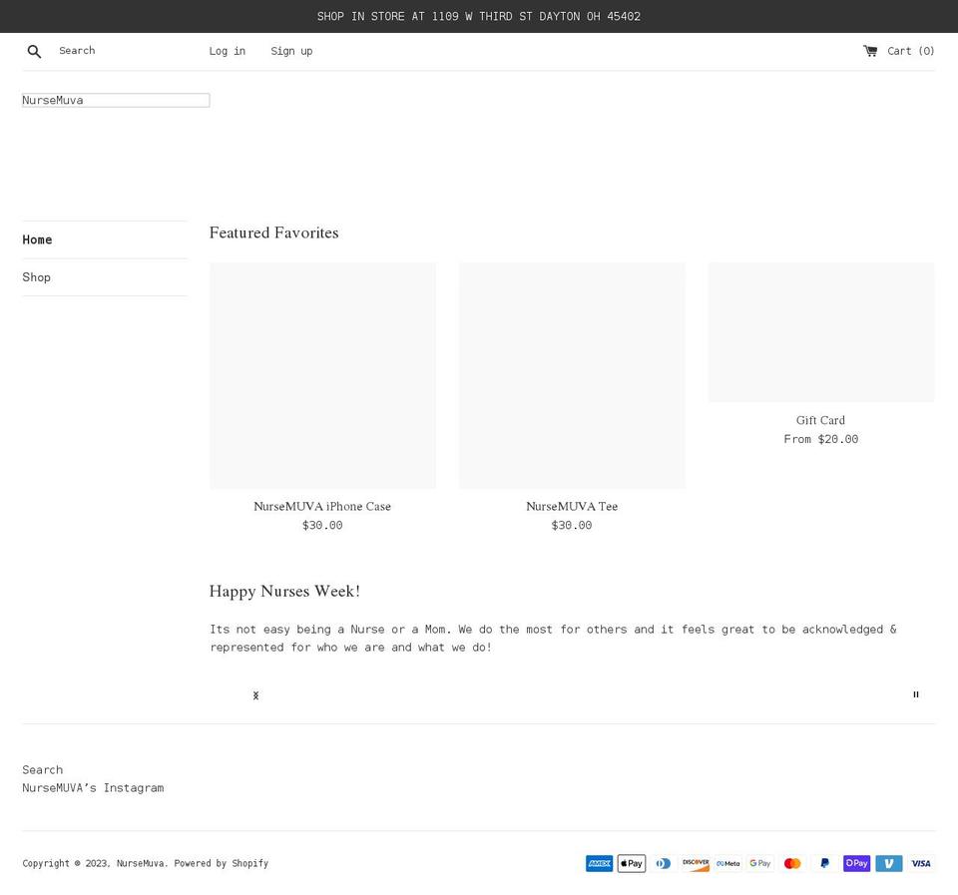
Task: Select the PayPal payment icon
Action: point(824,863)
